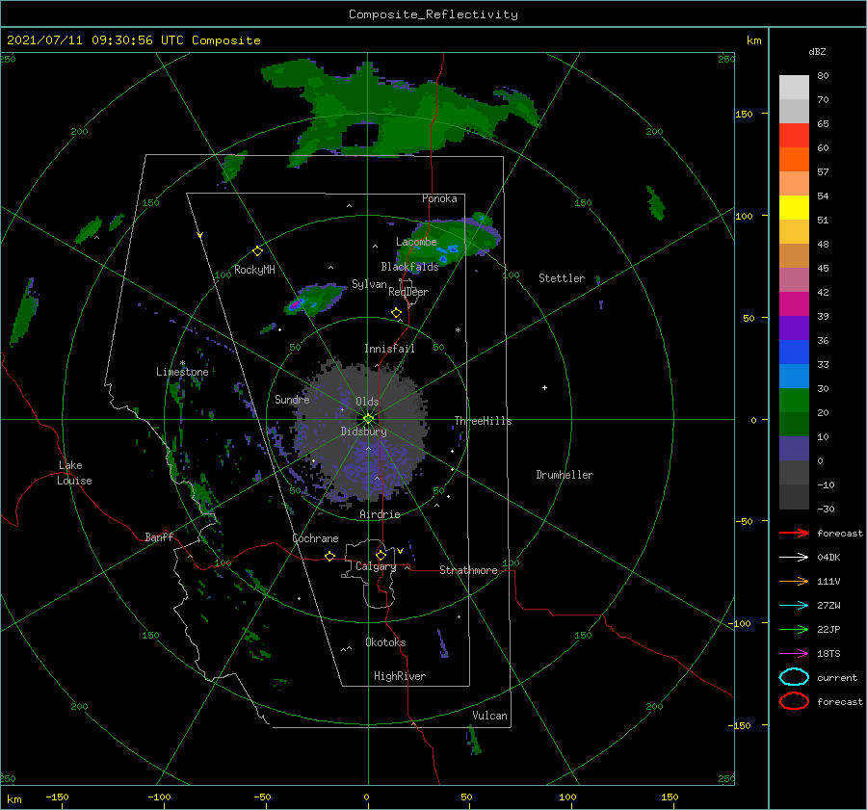Click the Blackfalds town label

tap(409, 267)
